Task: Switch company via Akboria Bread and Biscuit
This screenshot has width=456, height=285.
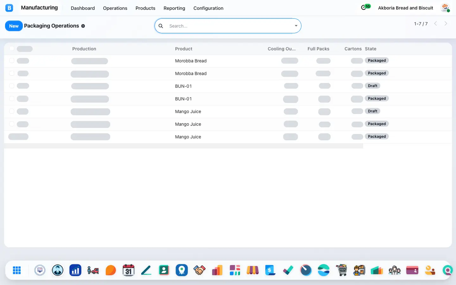Action: point(406,8)
